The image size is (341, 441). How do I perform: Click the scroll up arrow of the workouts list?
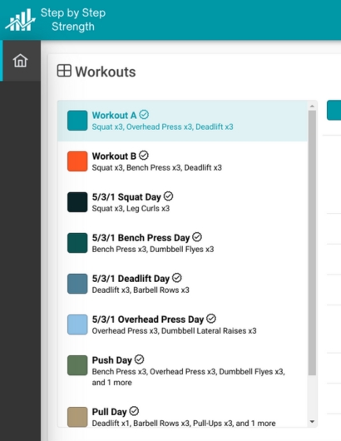coord(312,107)
